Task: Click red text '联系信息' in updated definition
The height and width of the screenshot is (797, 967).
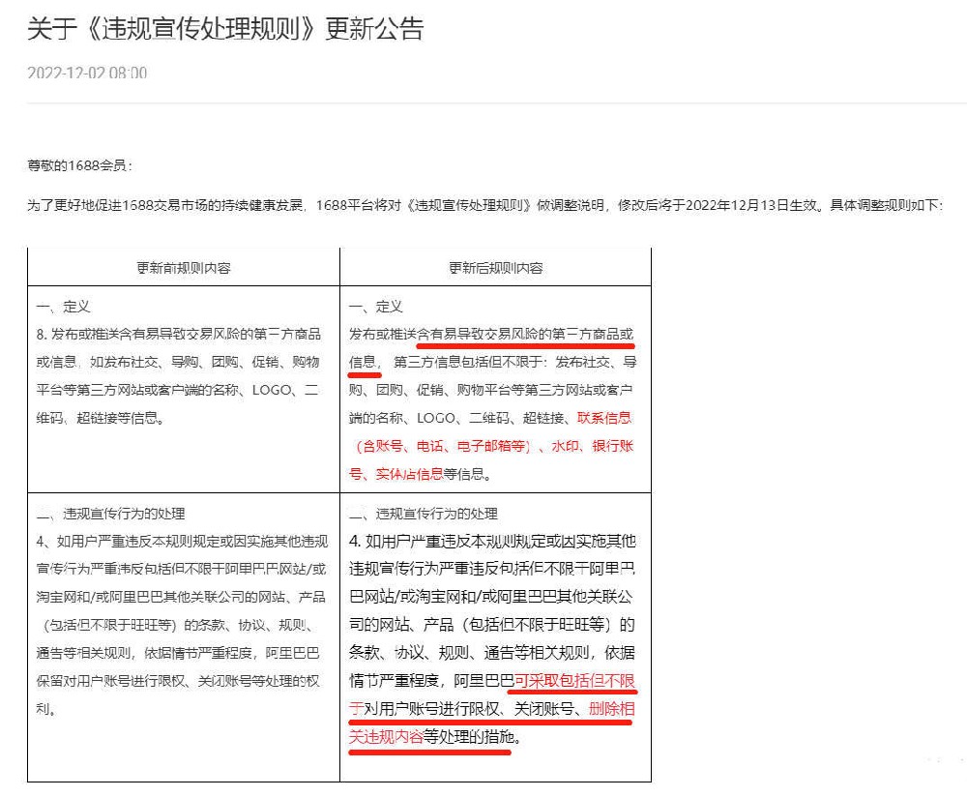Action: pos(604,418)
